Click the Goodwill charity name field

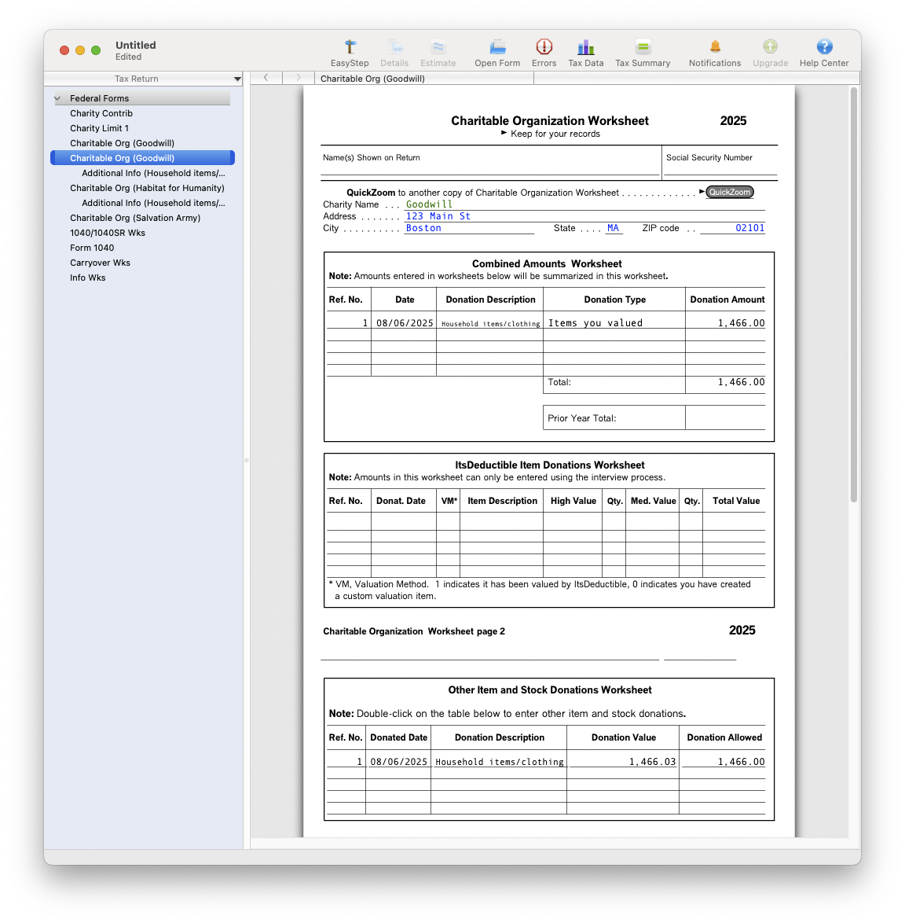[x=429, y=204]
